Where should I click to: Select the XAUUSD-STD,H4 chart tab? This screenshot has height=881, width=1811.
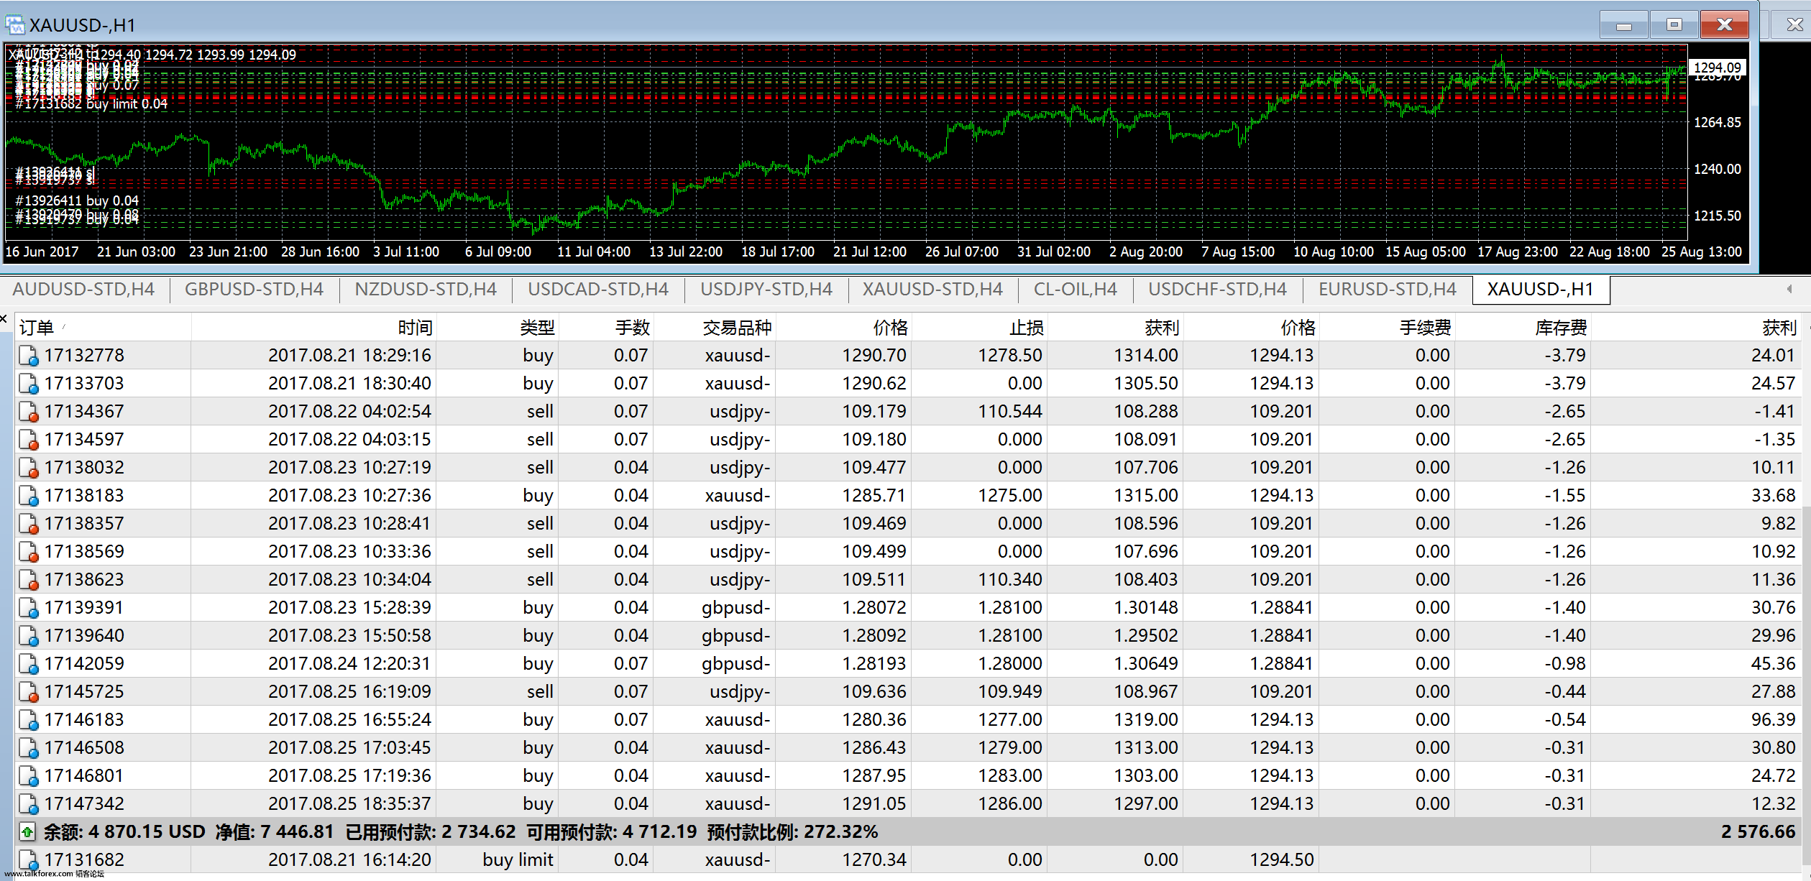click(x=932, y=290)
